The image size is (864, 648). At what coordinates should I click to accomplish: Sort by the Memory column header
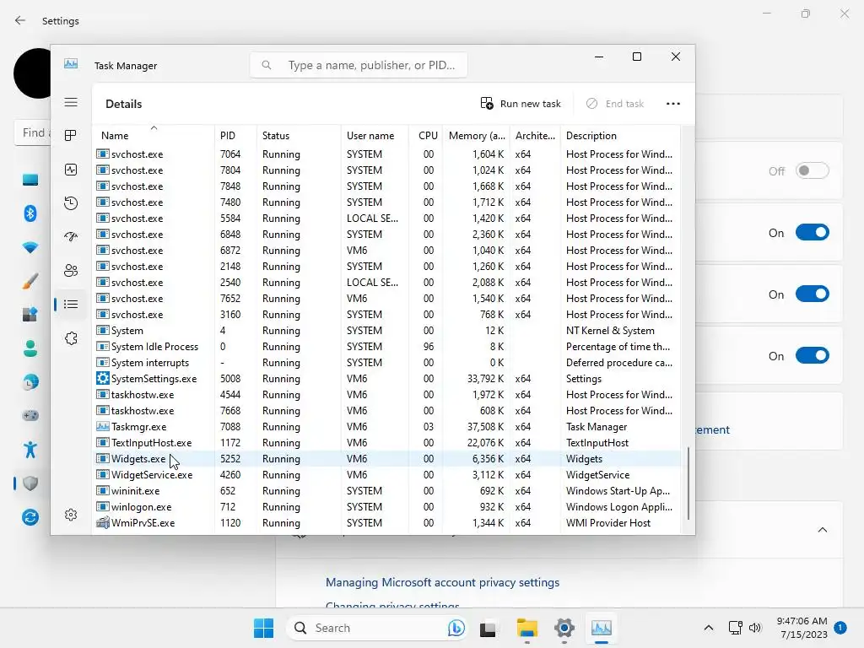click(477, 136)
